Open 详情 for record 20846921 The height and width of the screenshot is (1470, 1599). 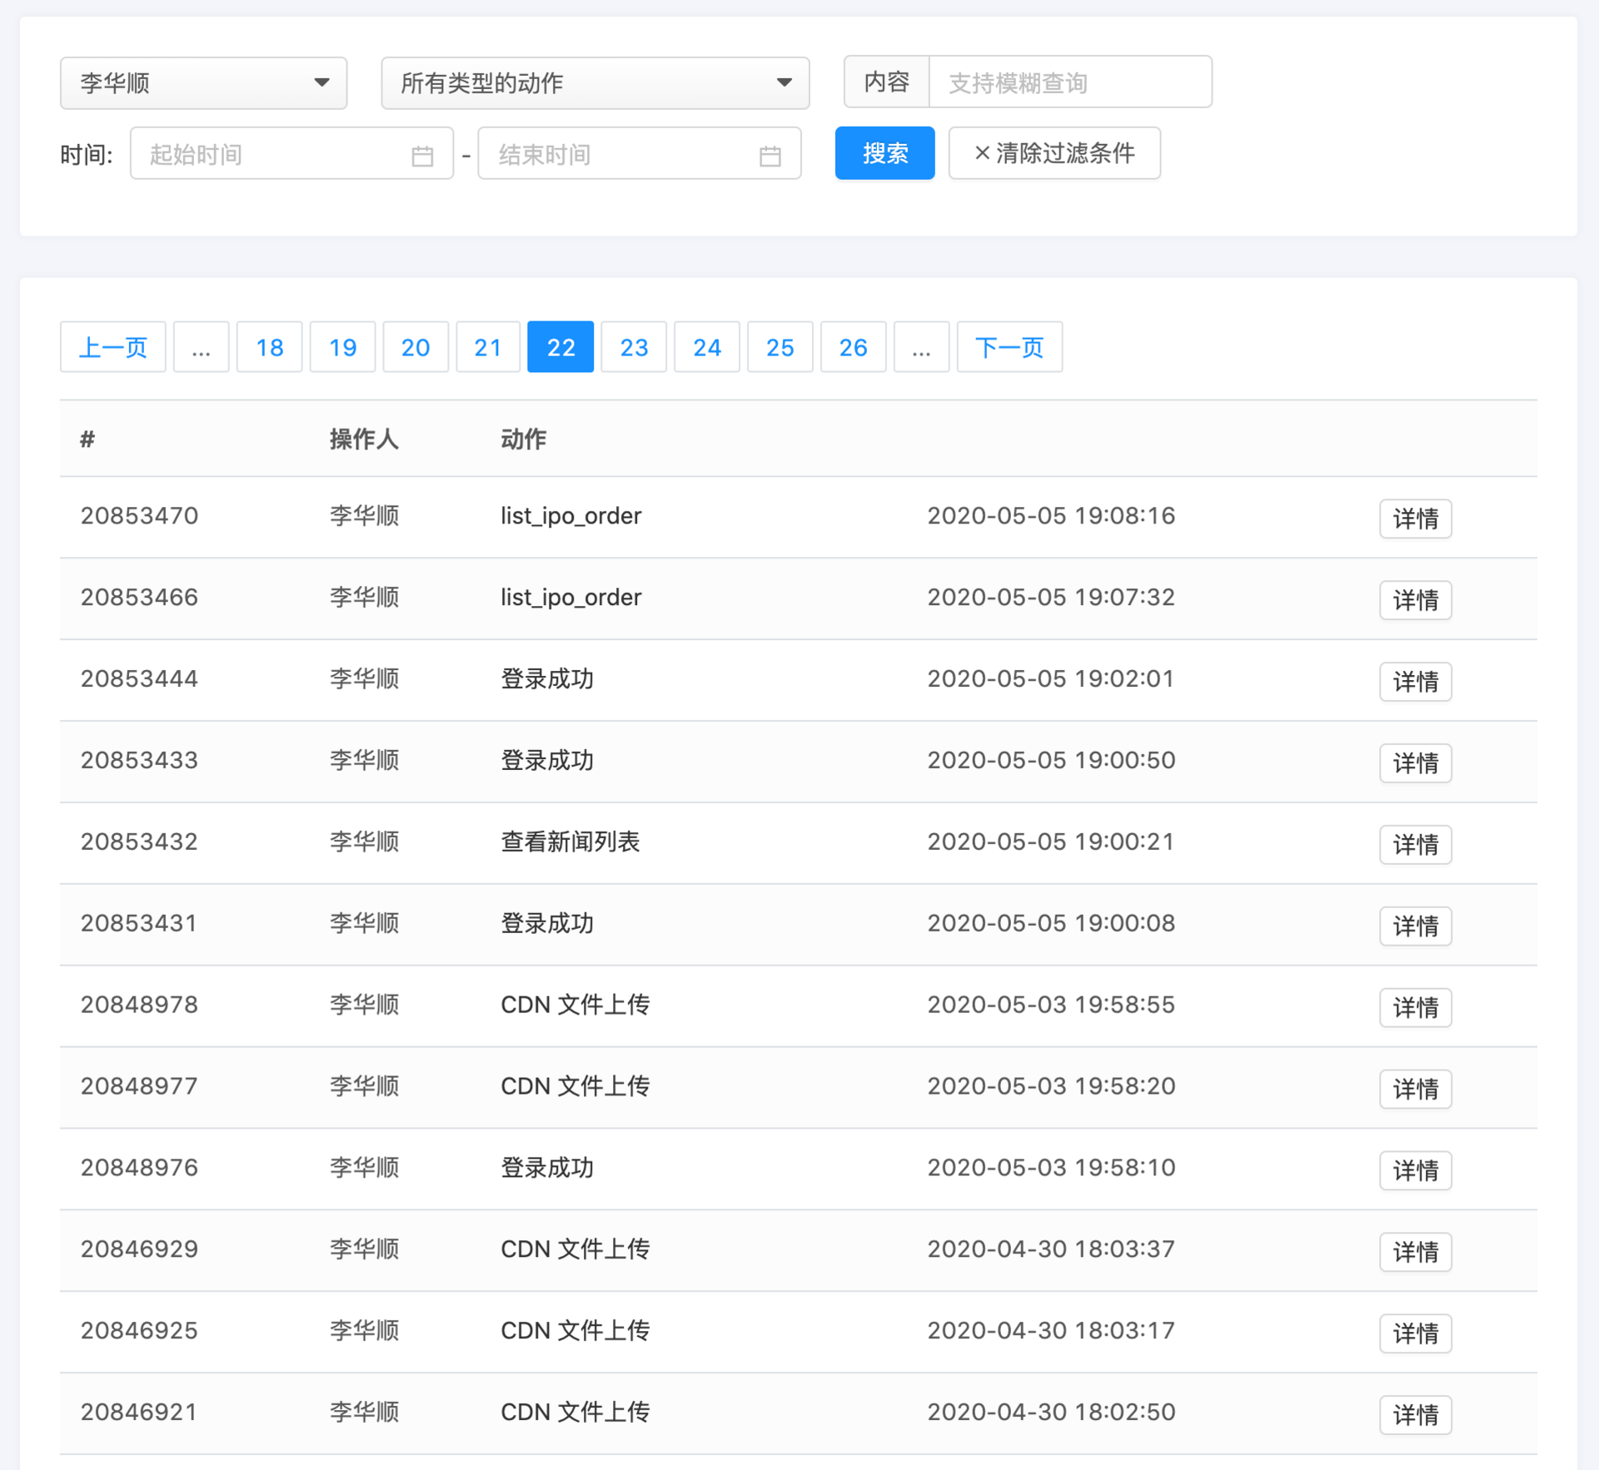[x=1415, y=1415]
